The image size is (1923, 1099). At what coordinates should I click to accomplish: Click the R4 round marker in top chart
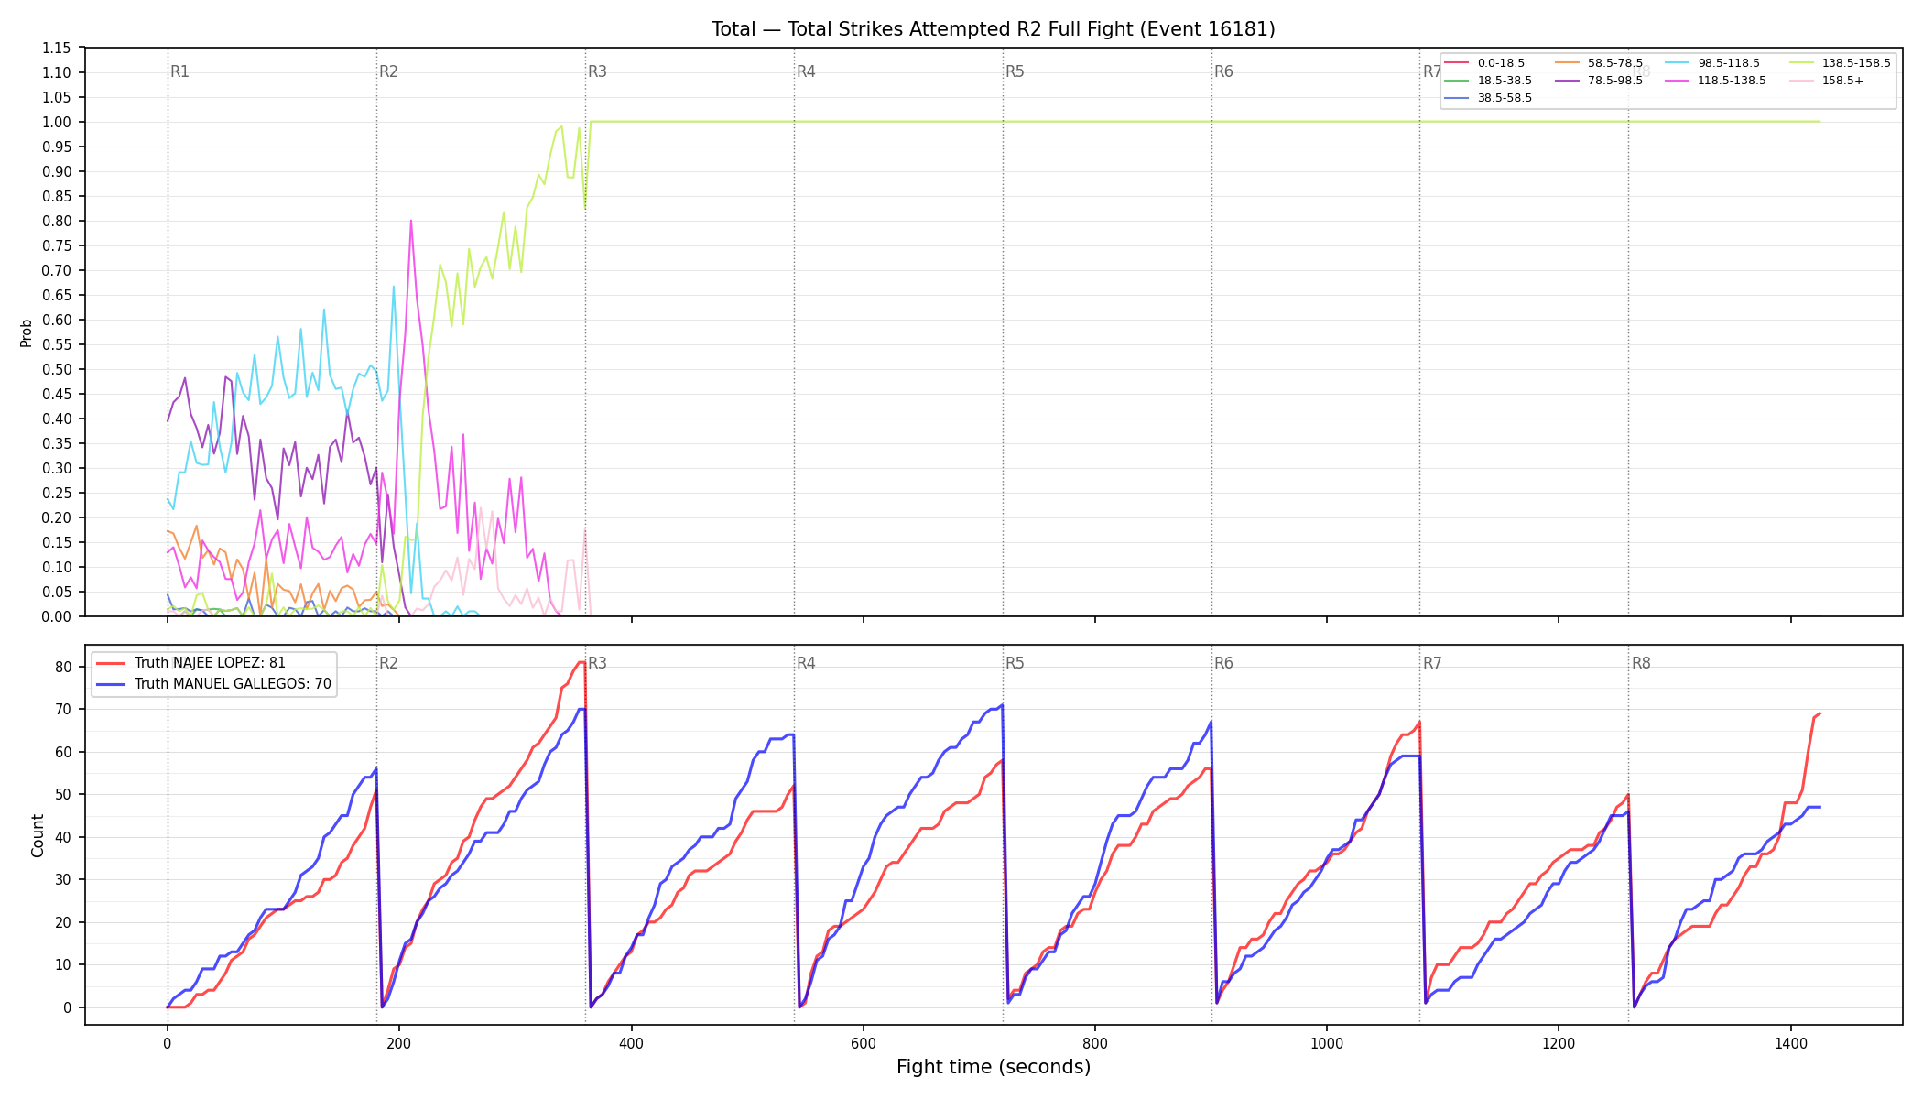[806, 71]
